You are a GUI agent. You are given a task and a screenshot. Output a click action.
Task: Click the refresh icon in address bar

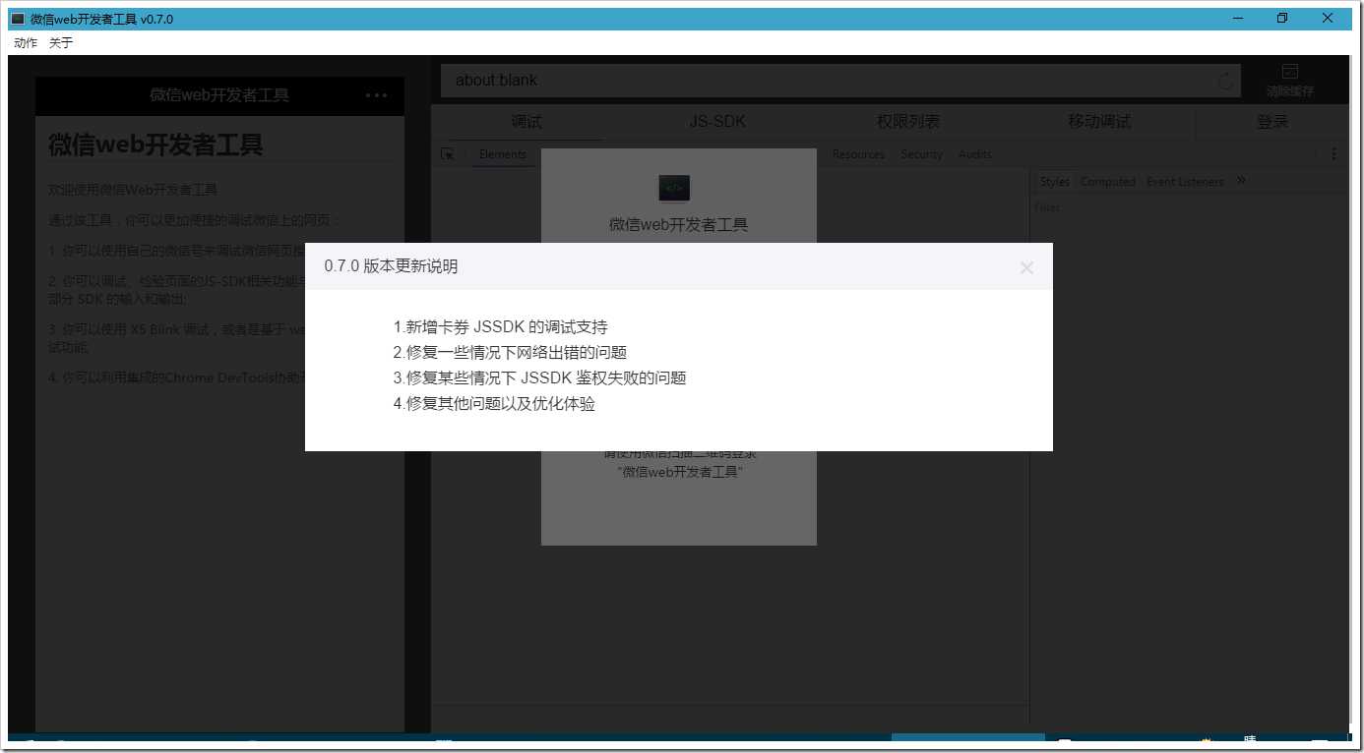tap(1225, 82)
